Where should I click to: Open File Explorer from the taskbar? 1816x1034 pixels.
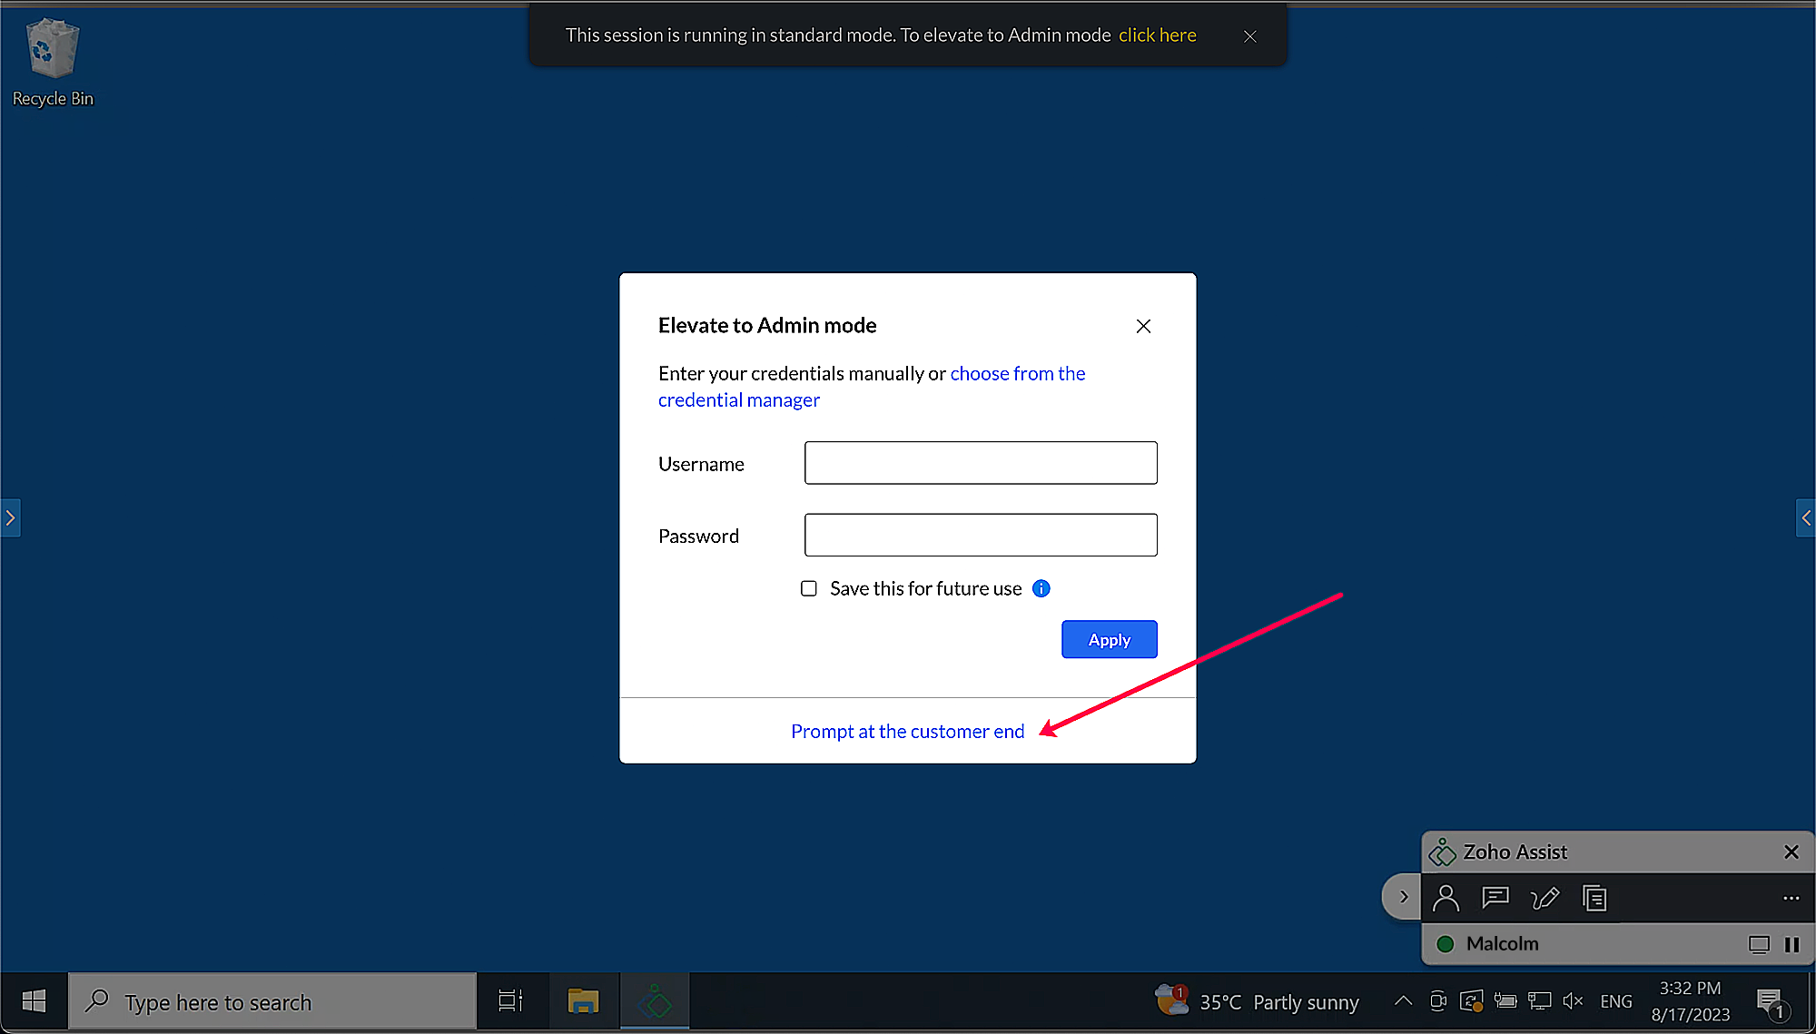coord(583,1000)
